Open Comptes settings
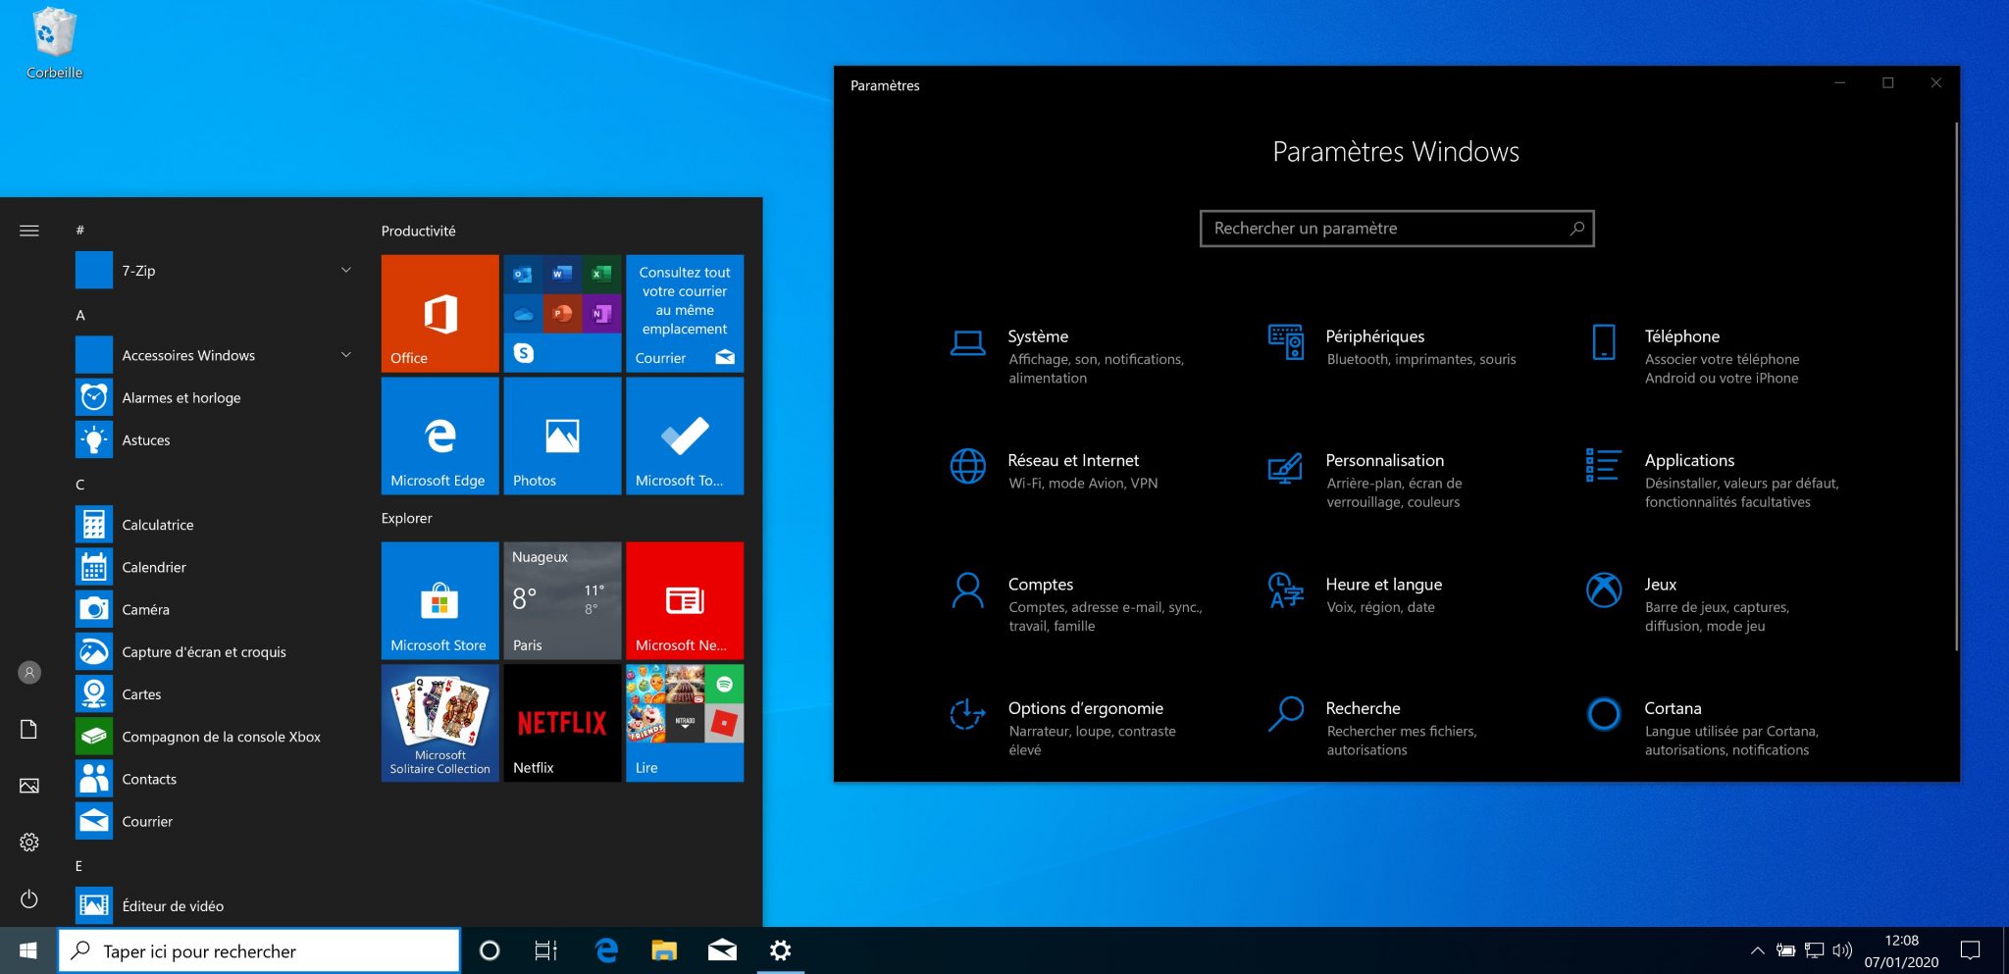 [x=1041, y=584]
